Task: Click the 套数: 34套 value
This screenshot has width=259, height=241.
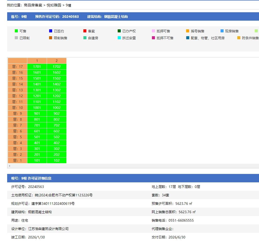Action: pyautogui.click(x=160, y=195)
